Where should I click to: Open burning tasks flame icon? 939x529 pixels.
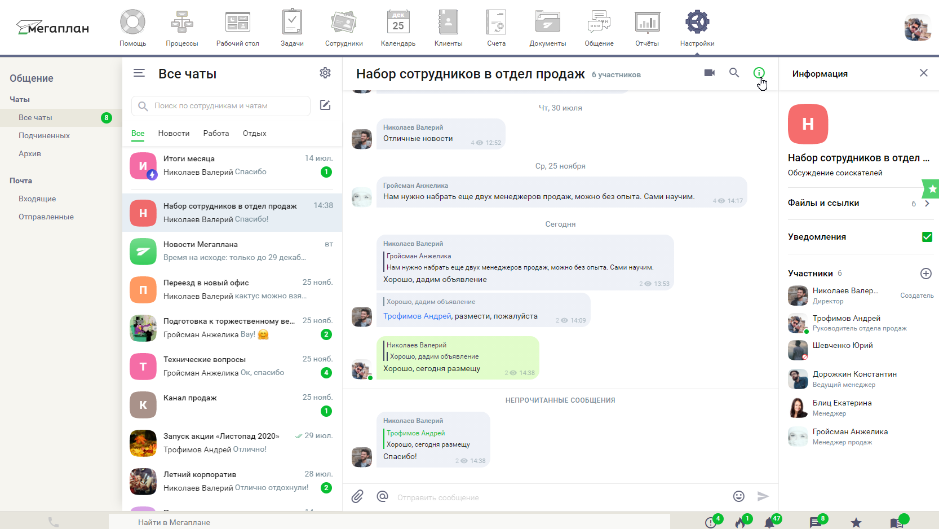click(x=741, y=522)
